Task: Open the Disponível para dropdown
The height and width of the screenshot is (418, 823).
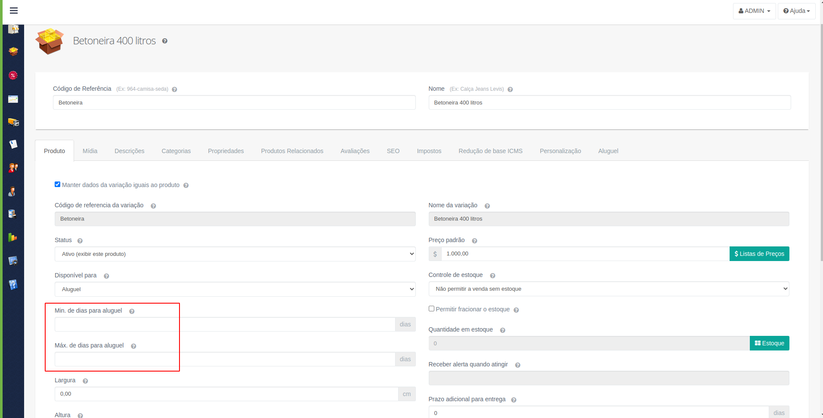Action: point(235,289)
